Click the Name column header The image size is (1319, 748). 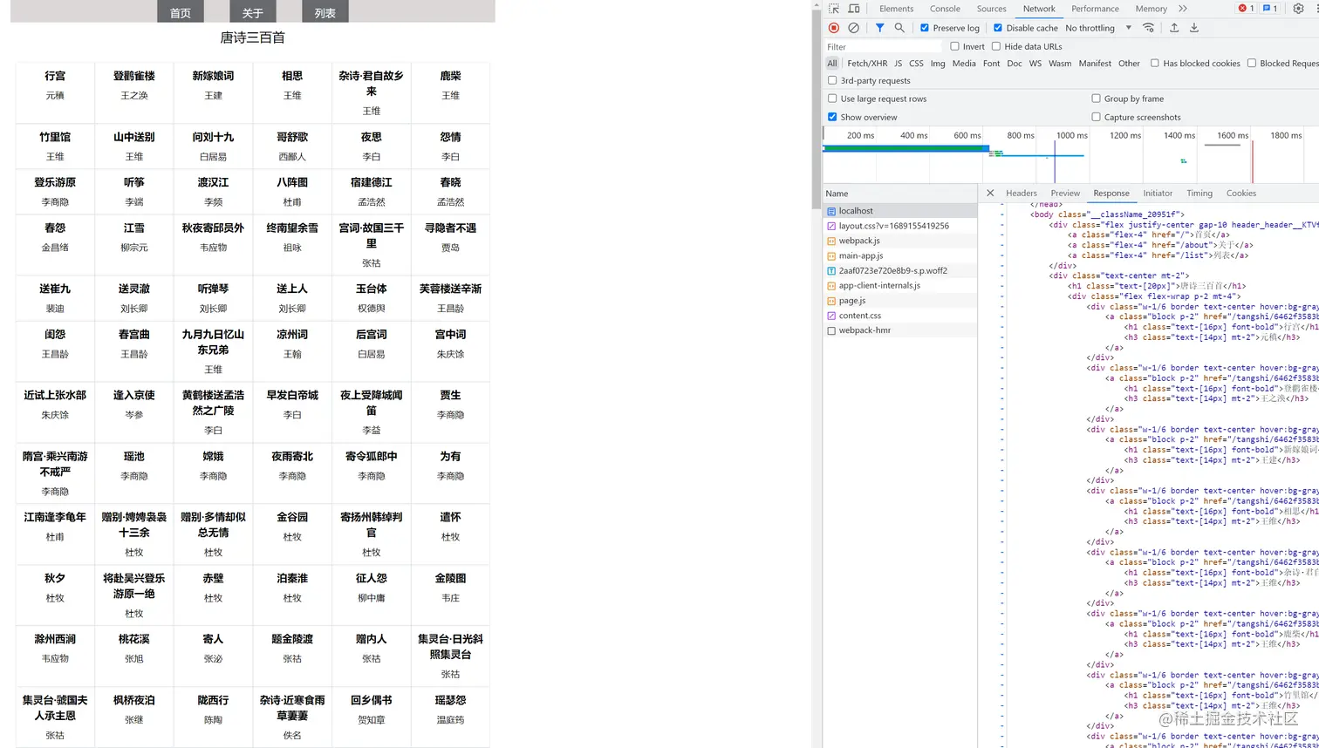[x=900, y=194]
